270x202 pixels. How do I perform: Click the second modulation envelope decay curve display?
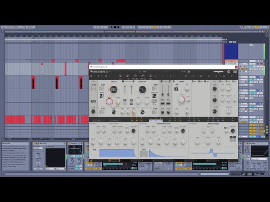coord(168,153)
